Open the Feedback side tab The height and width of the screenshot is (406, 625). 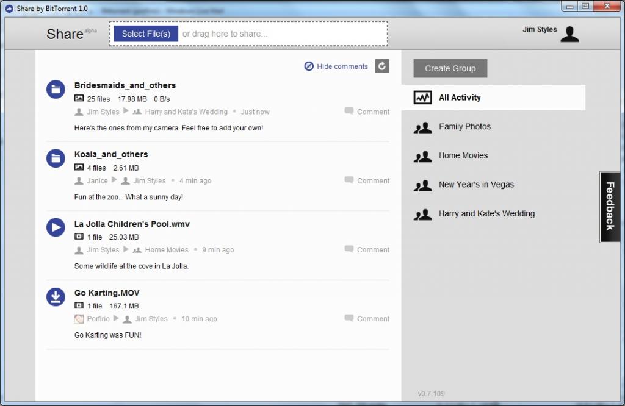tap(610, 207)
